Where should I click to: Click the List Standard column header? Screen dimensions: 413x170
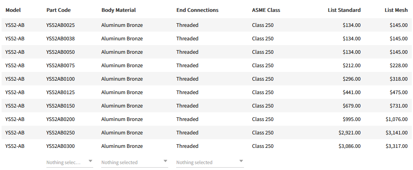pos(344,10)
